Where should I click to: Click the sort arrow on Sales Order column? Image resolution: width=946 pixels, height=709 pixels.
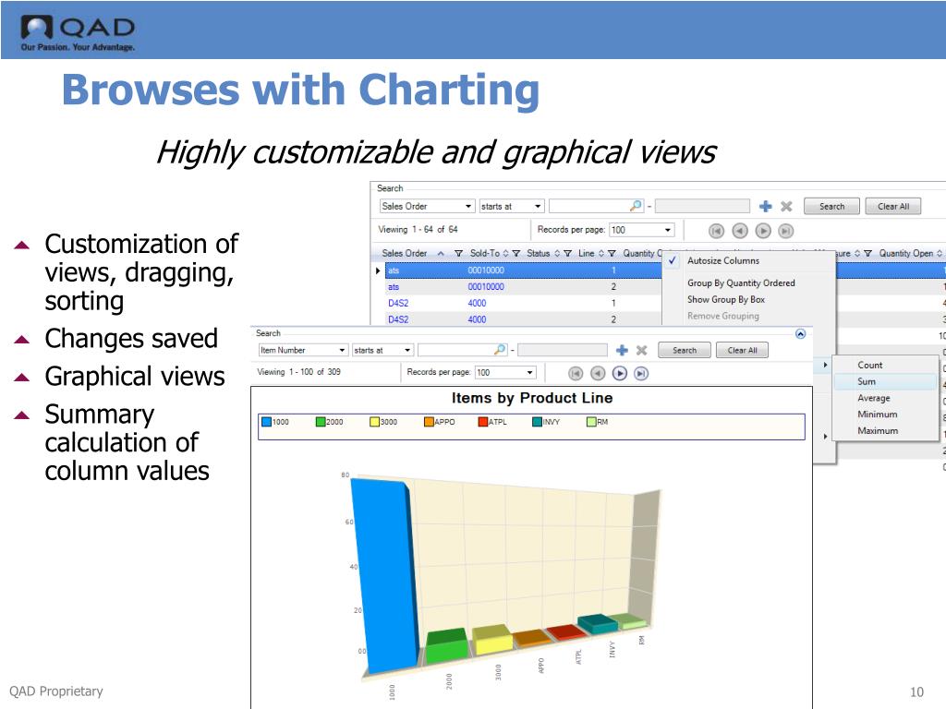tap(441, 254)
